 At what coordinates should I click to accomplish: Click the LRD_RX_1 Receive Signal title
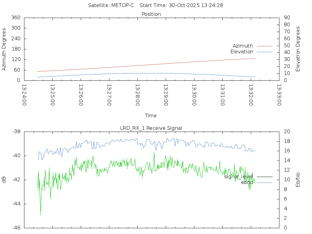point(151,128)
